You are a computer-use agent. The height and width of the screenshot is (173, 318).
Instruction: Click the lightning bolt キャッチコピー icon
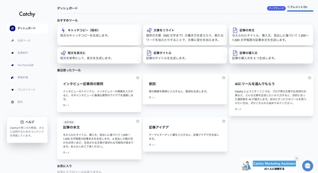(x=63, y=30)
